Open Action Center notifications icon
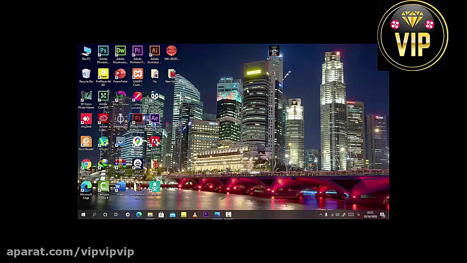 click(x=383, y=214)
